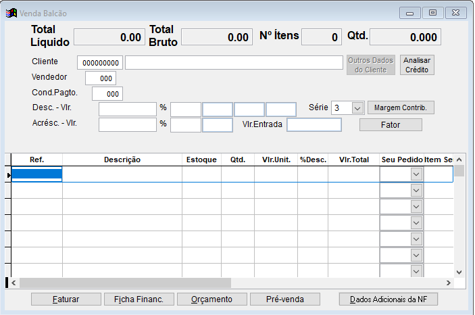The height and width of the screenshot is (315, 475).
Task: Click first Desc. percentage field
Action: 186,109
